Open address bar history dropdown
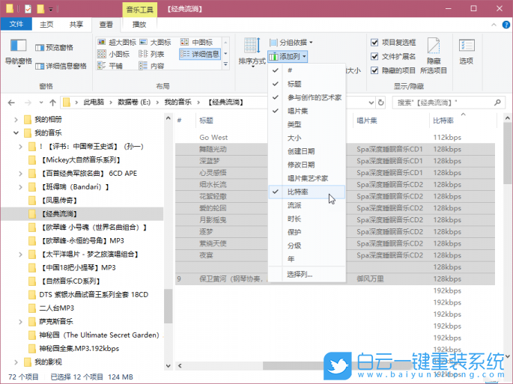513x384 pixels. tap(371, 103)
